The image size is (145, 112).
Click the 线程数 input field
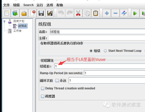pyautogui.click(x=100, y=66)
